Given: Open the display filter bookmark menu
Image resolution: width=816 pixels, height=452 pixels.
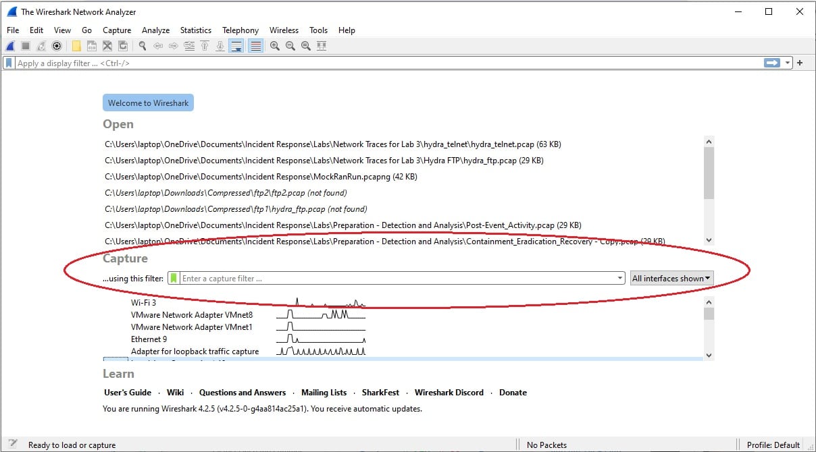Looking at the screenshot, I should coord(9,63).
